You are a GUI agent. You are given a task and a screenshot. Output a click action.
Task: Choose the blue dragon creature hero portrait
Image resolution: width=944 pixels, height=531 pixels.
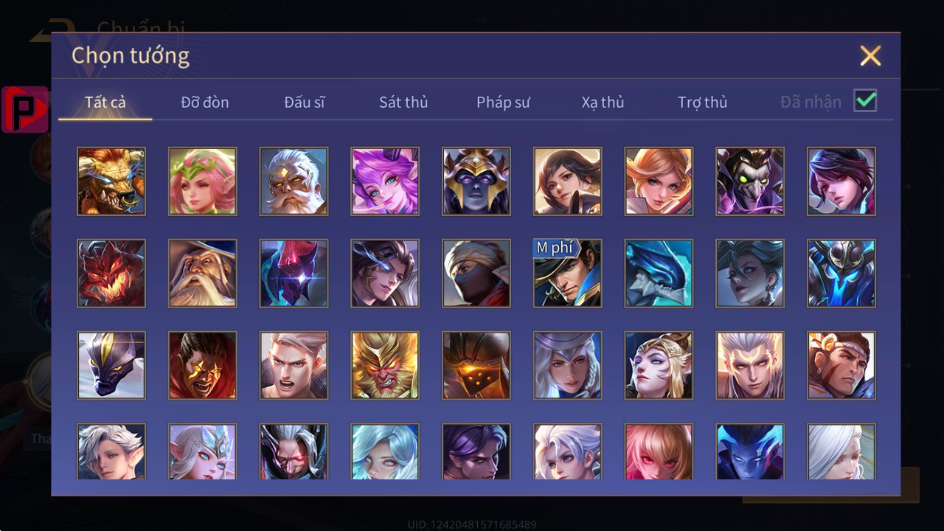(659, 274)
